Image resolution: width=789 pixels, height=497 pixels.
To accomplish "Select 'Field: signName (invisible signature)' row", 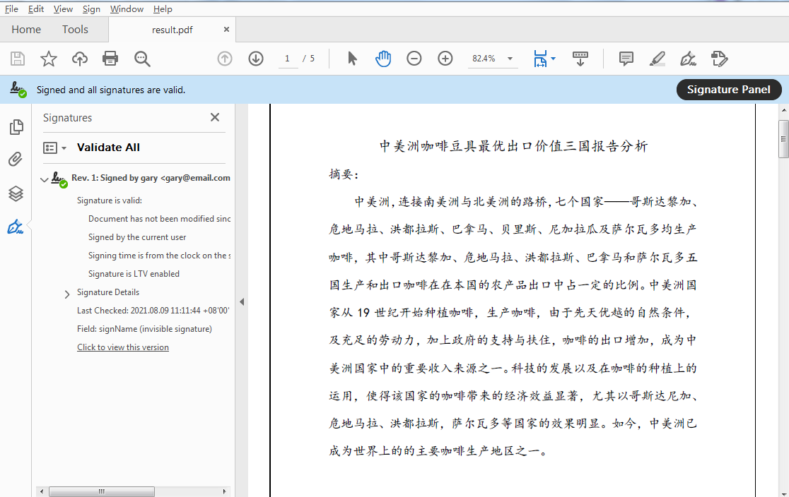I will [x=144, y=329].
